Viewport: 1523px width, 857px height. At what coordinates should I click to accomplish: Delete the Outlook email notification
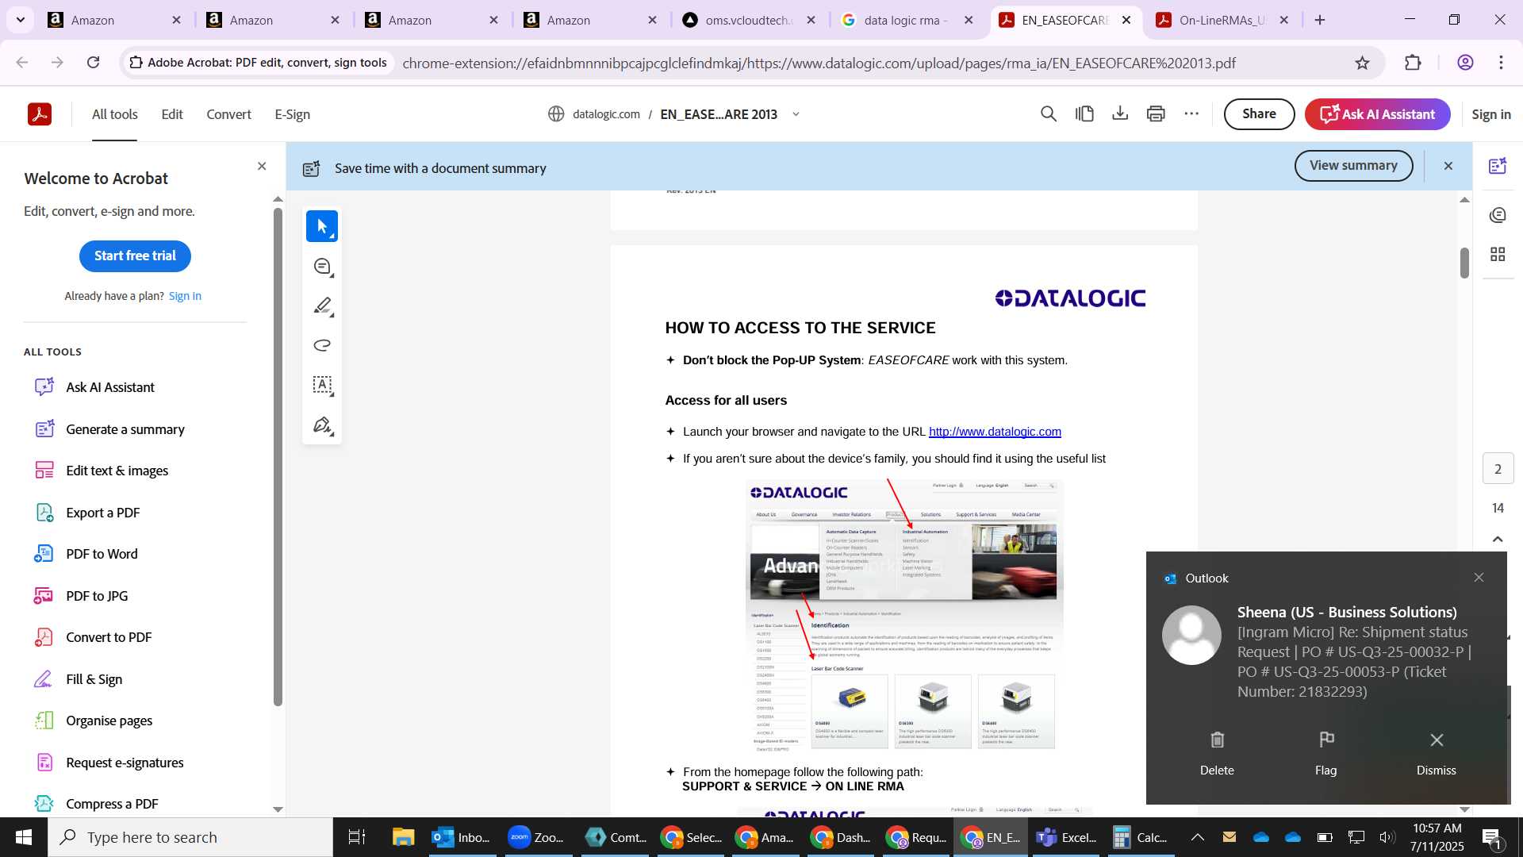coord(1217,753)
